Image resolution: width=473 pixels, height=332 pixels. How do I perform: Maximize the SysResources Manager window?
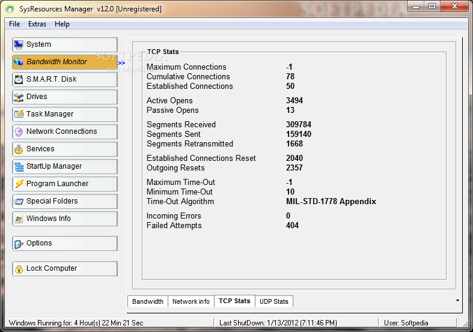pyautogui.click(x=432, y=7)
